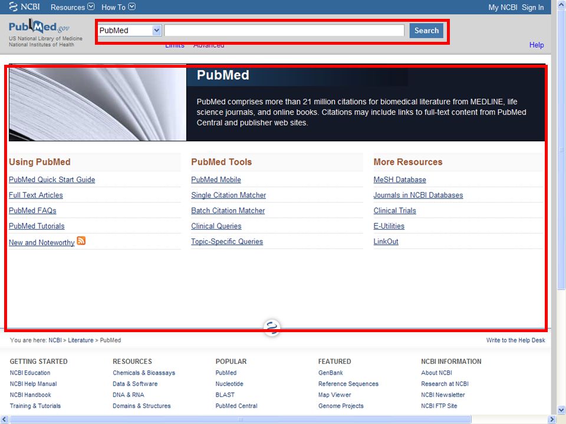Click the Search button

click(426, 30)
